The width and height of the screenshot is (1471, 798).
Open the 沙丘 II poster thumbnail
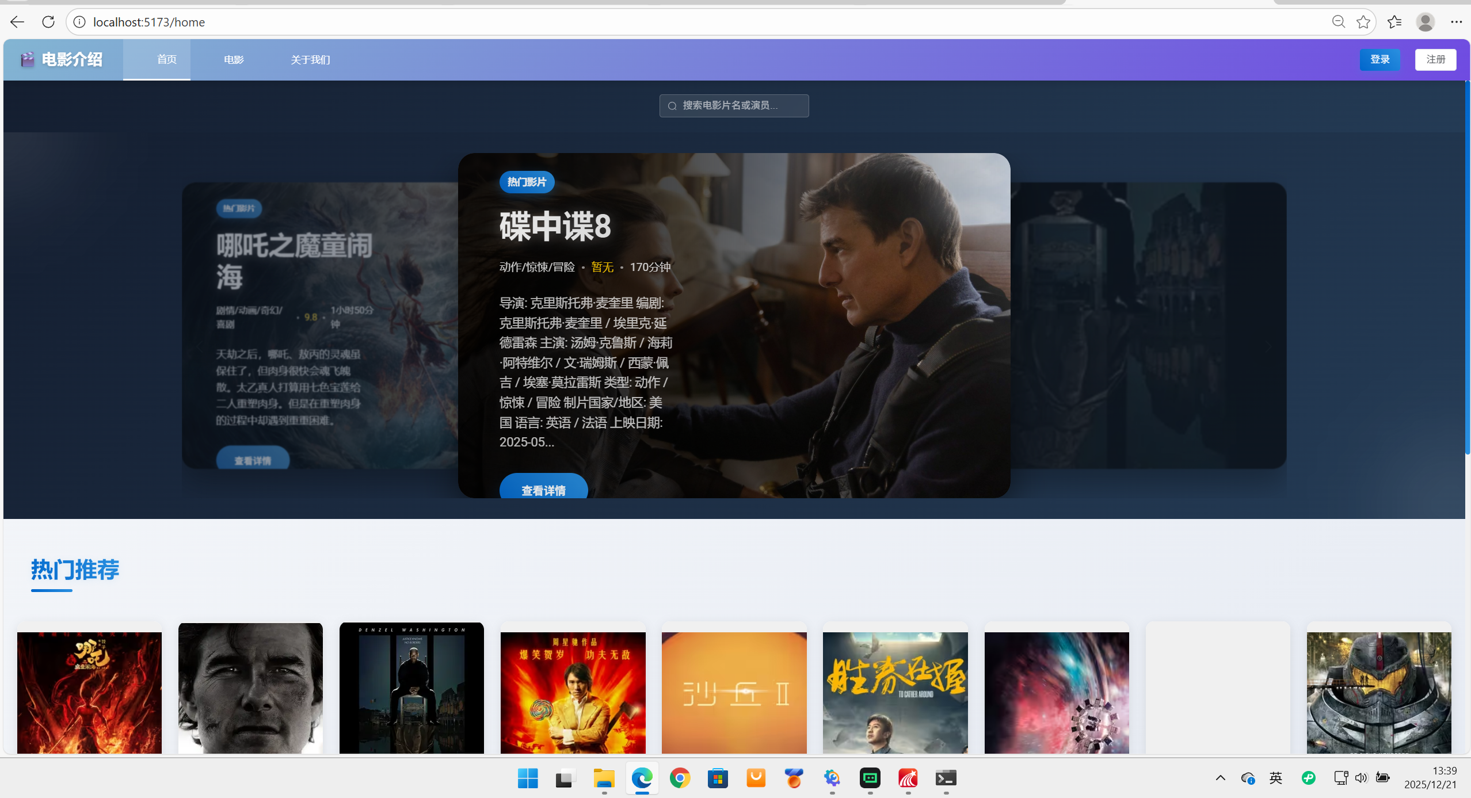coord(734,693)
